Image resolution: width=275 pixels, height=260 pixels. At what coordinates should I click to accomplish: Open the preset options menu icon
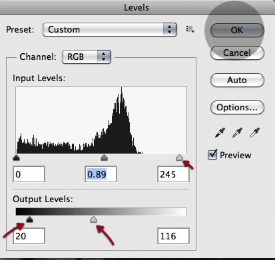coord(190,29)
